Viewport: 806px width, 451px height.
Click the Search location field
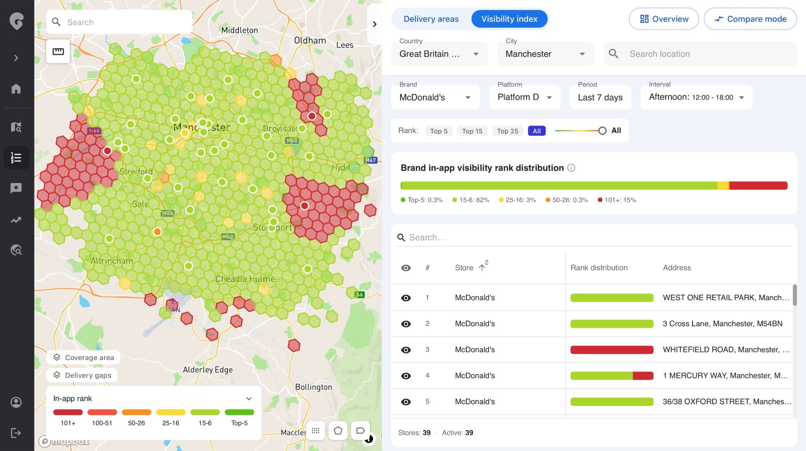700,54
